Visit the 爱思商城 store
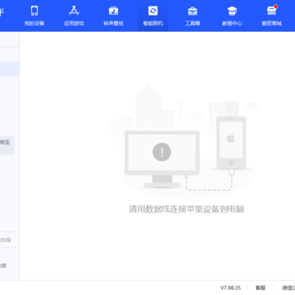 (x=271, y=16)
